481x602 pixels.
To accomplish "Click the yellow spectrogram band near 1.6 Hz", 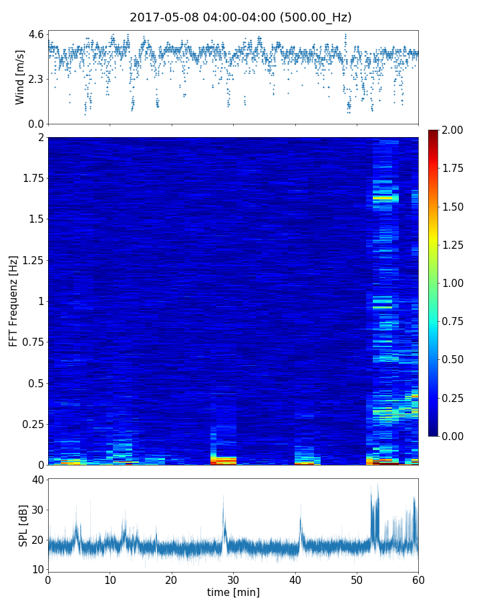I will [x=385, y=198].
